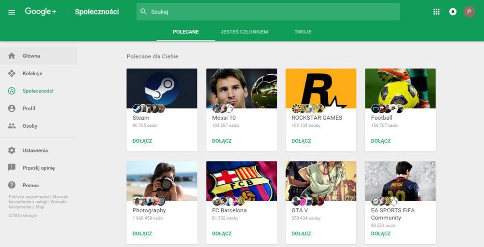The width and height of the screenshot is (484, 247).
Task: Open the notifications bell
Action: pos(453,12)
